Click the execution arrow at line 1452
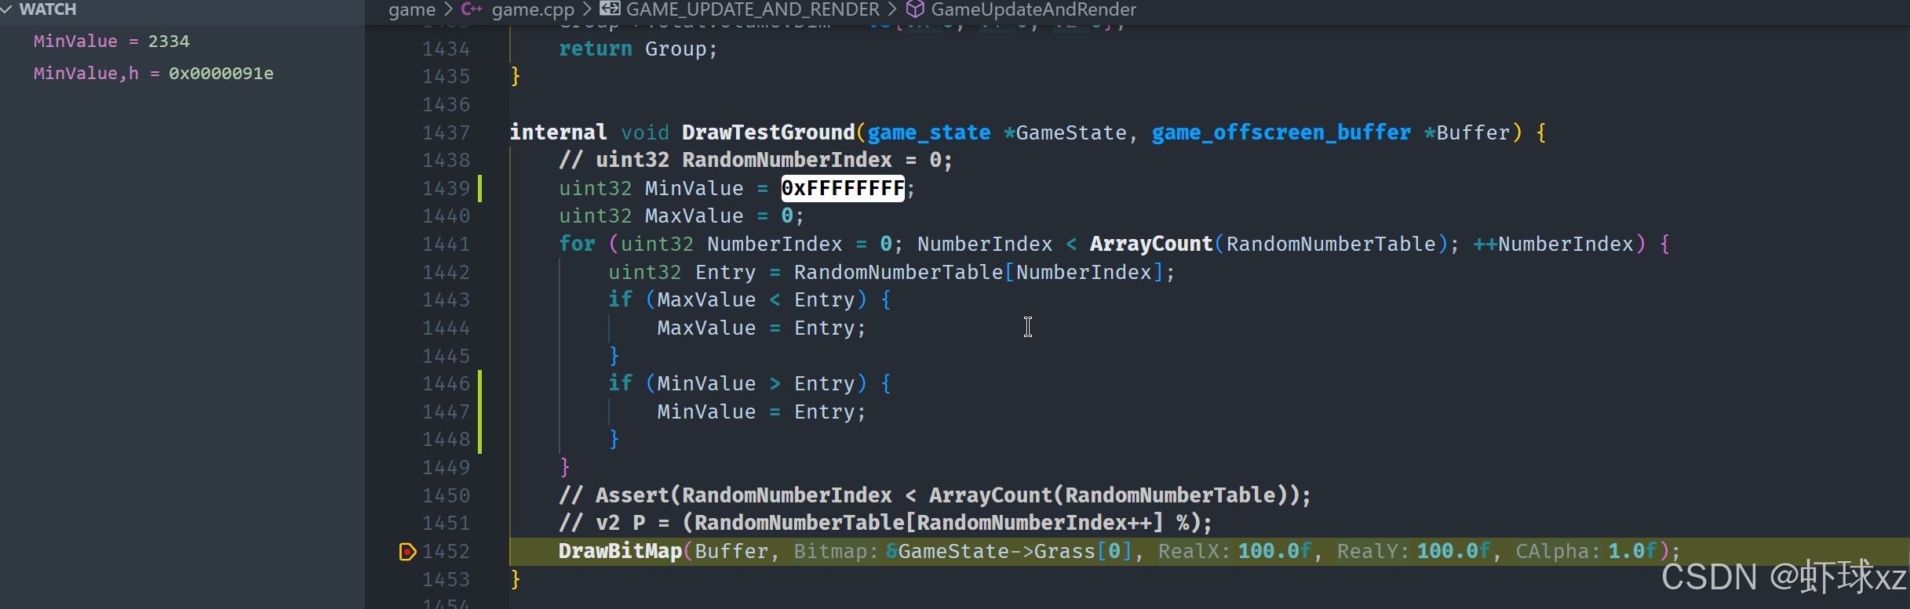The image size is (1910, 609). pyautogui.click(x=407, y=552)
